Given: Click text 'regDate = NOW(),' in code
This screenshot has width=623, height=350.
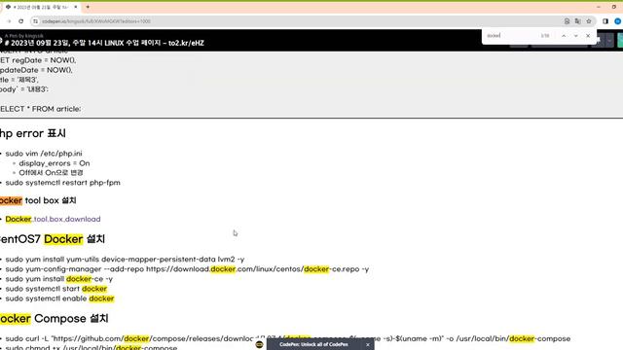Looking at the screenshot, I should click(x=44, y=60).
